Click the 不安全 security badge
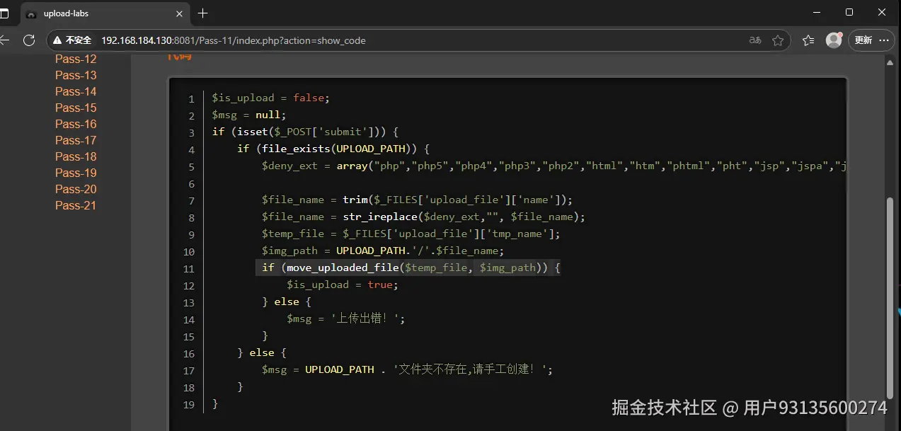This screenshot has height=431, width=901. pos(73,40)
